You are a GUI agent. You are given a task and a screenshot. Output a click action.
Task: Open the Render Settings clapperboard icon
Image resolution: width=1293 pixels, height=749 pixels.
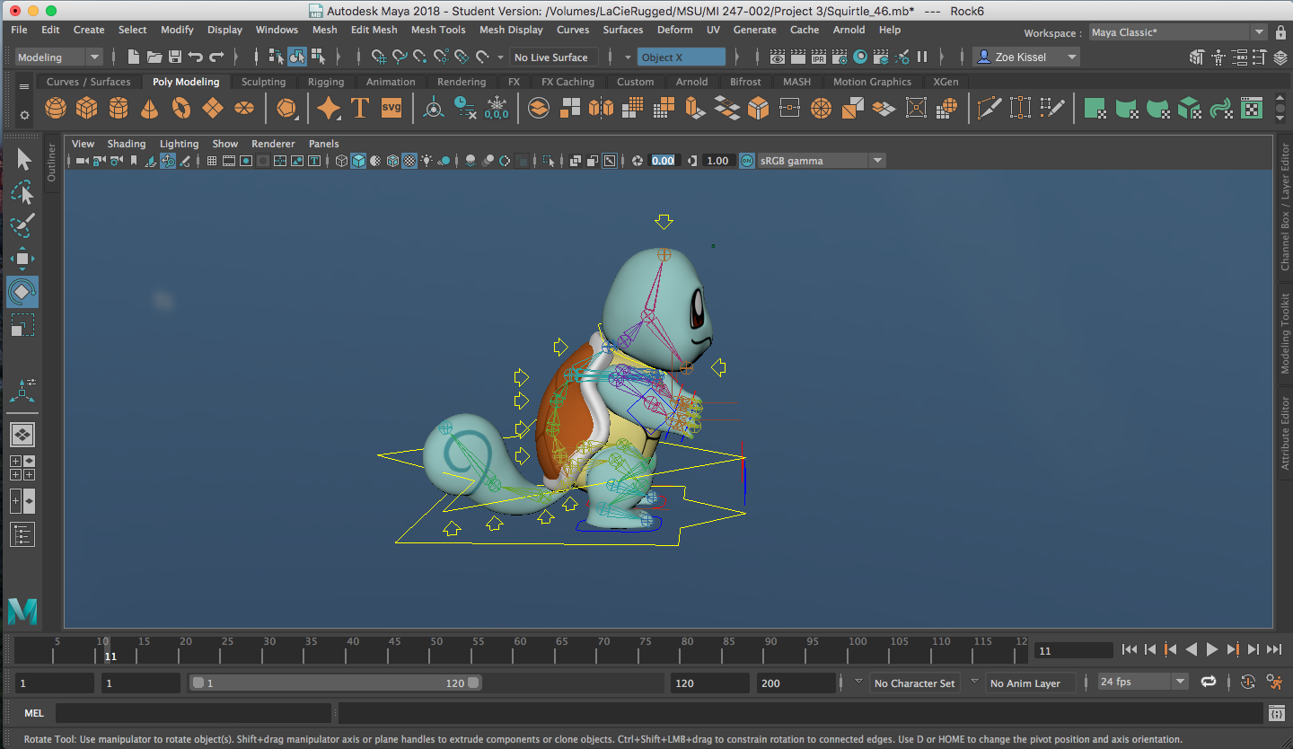point(839,57)
